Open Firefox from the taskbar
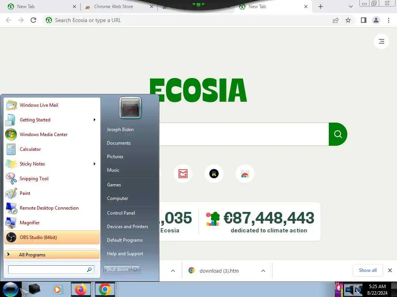Image resolution: width=397 pixels, height=297 pixels. click(81, 289)
